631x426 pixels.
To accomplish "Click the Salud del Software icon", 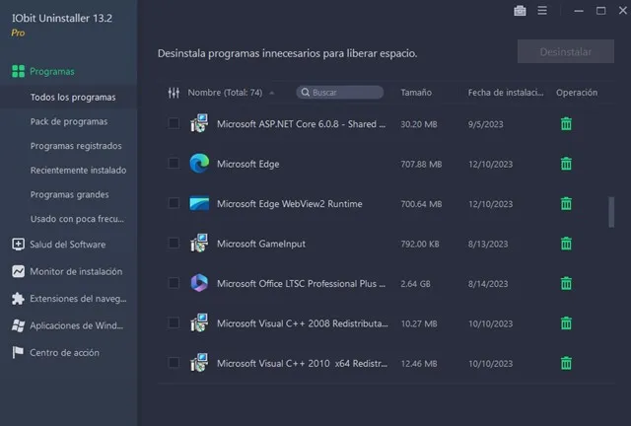I will click(18, 244).
